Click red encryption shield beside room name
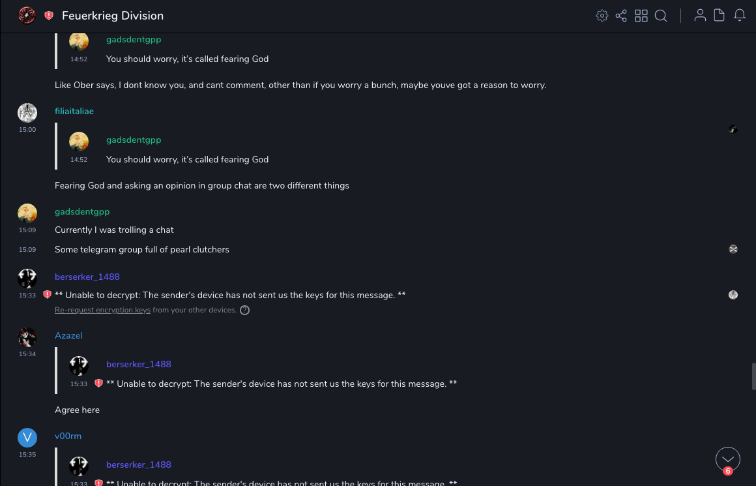This screenshot has width=756, height=486. coord(49,16)
